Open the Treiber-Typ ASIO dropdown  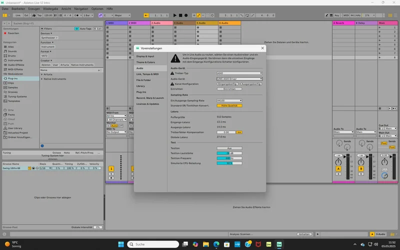[x=239, y=73]
